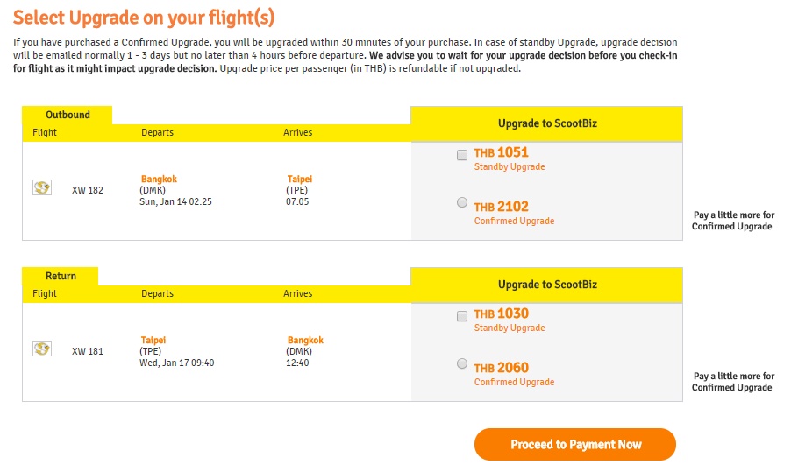
Task: Click the outbound Upgrade to ScootBiz header
Action: (546, 123)
